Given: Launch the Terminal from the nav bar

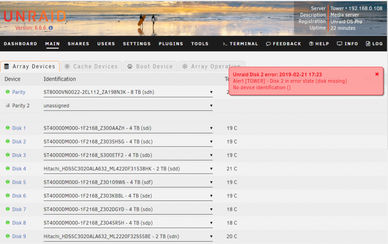Looking at the screenshot, I should 240,44.
